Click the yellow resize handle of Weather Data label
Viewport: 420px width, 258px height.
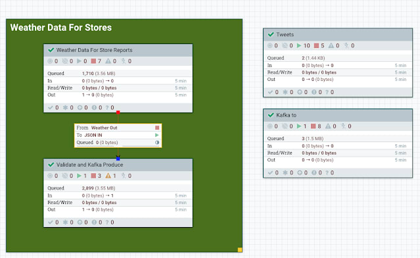(x=240, y=249)
